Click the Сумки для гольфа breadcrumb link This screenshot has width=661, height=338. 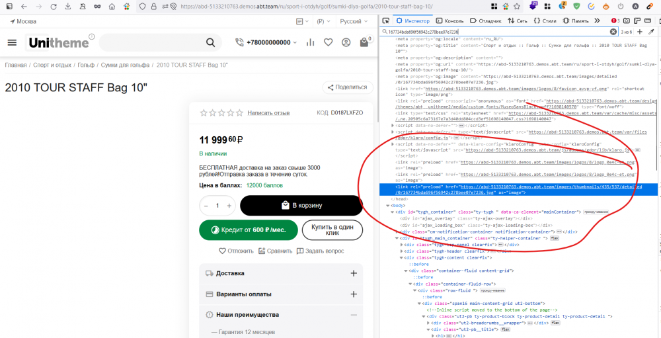pyautogui.click(x=124, y=65)
